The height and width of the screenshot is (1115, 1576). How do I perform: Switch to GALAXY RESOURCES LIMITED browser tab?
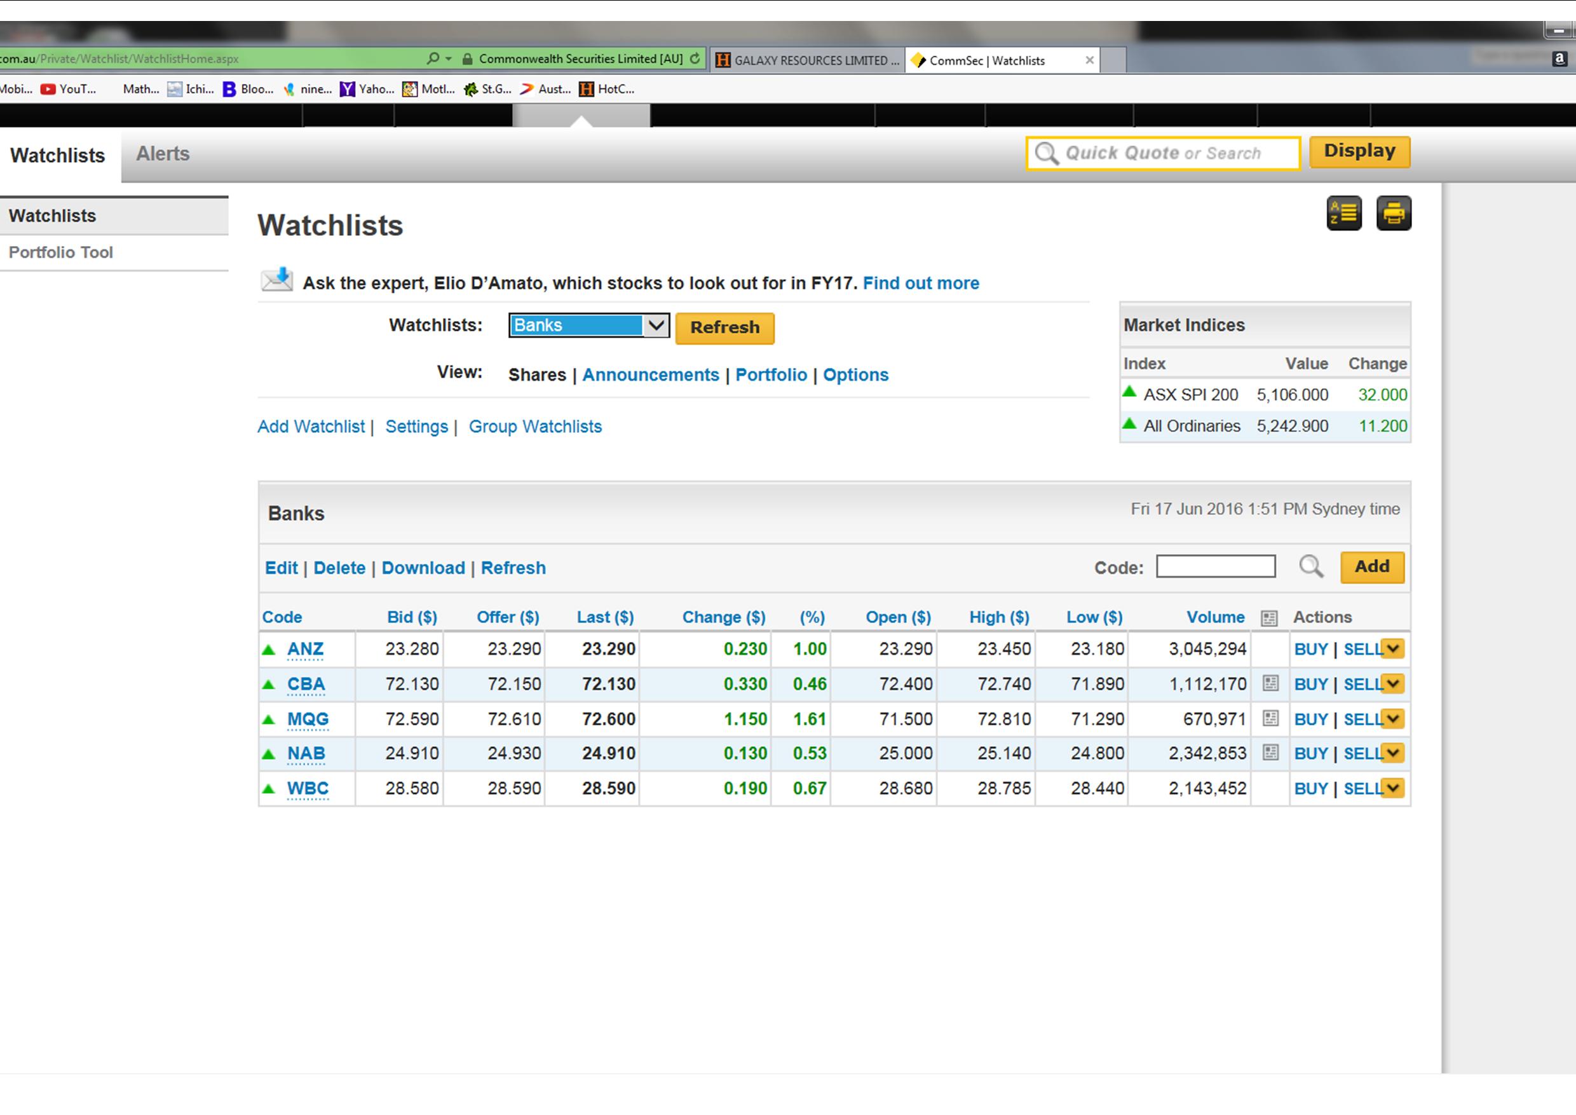tap(807, 60)
